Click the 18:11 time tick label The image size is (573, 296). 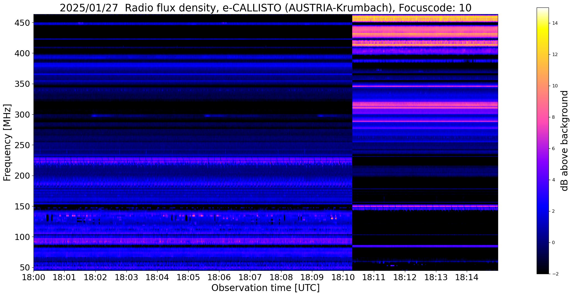(374, 277)
